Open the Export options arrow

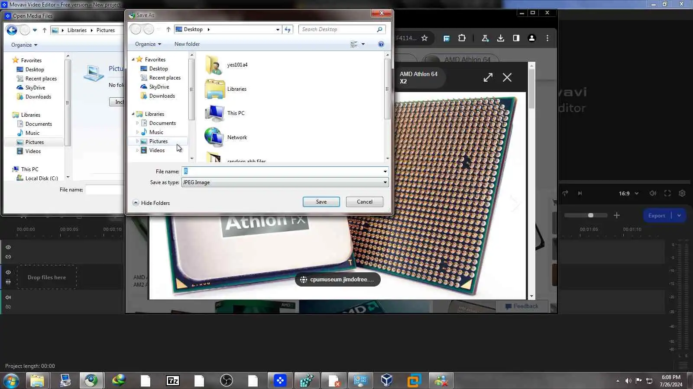click(679, 215)
